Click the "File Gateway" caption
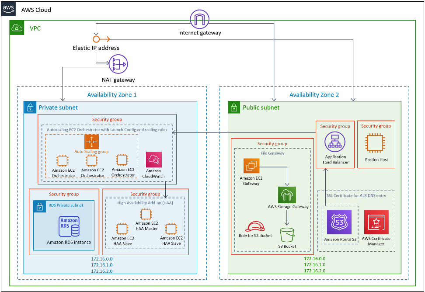The width and height of the screenshot is (425, 292). click(x=273, y=153)
